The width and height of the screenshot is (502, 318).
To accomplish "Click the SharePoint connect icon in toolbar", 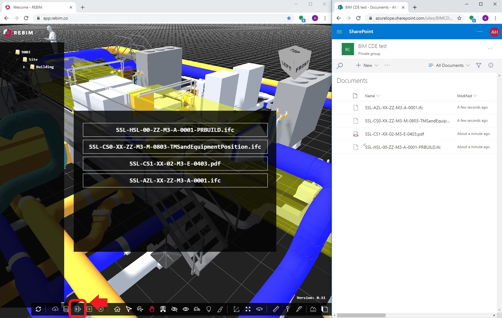I will (x=78, y=309).
